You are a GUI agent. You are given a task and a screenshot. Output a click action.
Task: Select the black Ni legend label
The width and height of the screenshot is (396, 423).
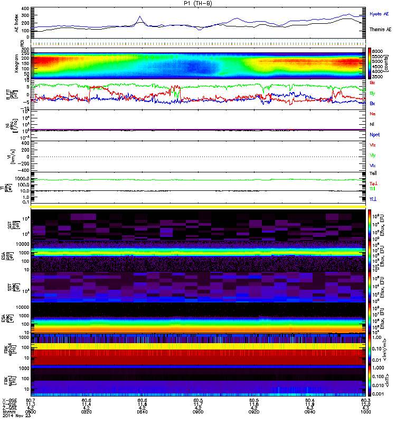coord(372,124)
